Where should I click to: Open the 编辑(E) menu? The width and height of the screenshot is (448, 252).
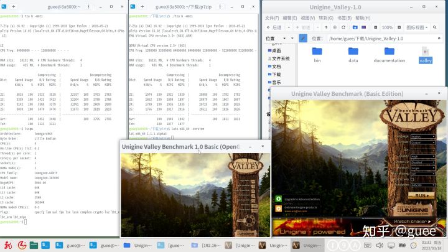tap(290, 18)
